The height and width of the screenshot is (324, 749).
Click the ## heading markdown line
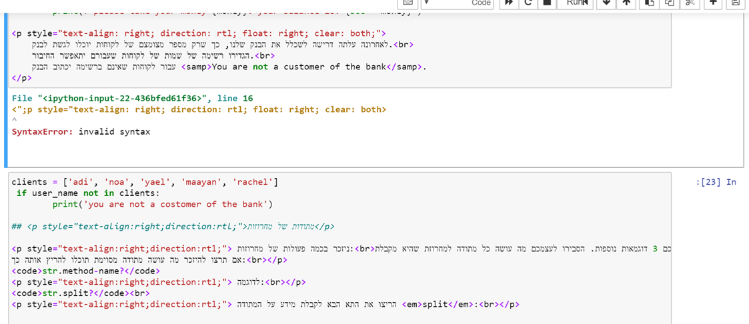(173, 227)
